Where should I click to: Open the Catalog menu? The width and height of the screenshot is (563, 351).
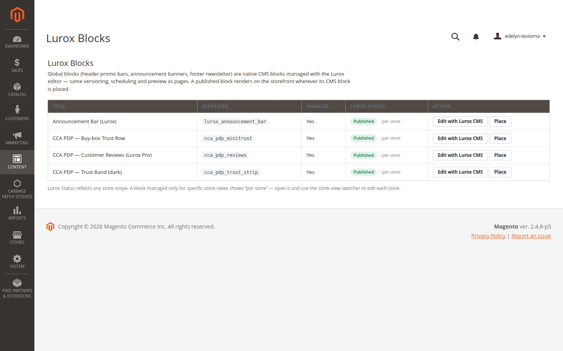(x=17, y=90)
